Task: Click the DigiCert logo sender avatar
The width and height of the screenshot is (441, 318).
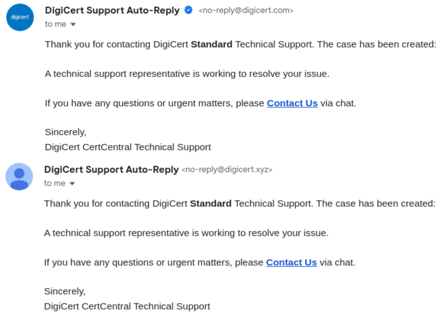Action: click(20, 17)
